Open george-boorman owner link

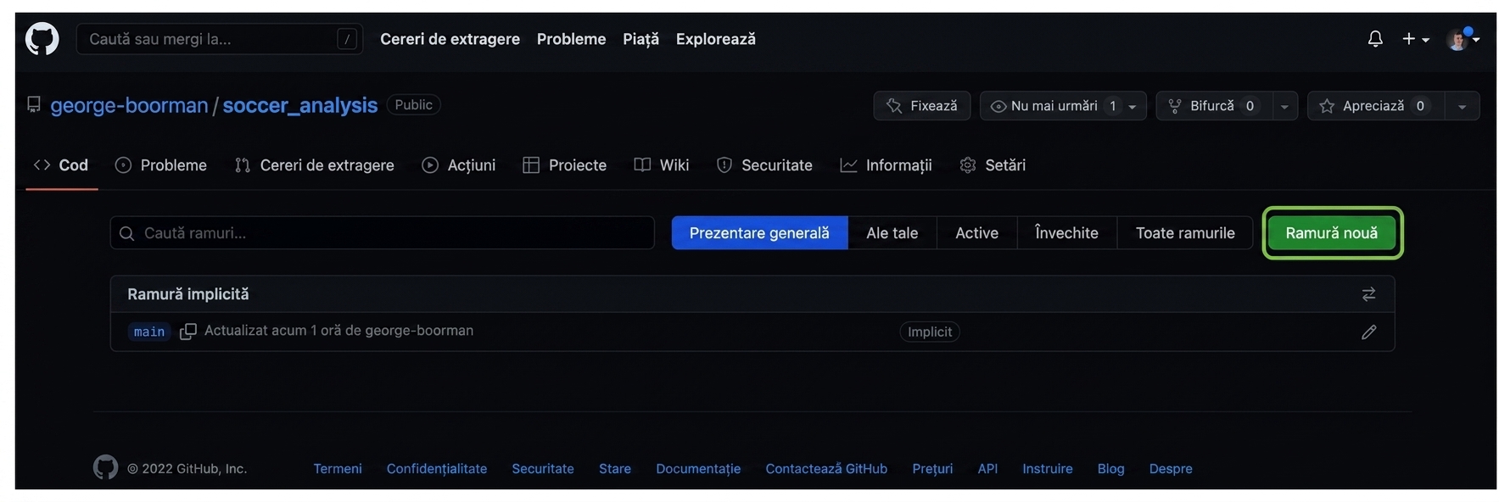tap(129, 105)
